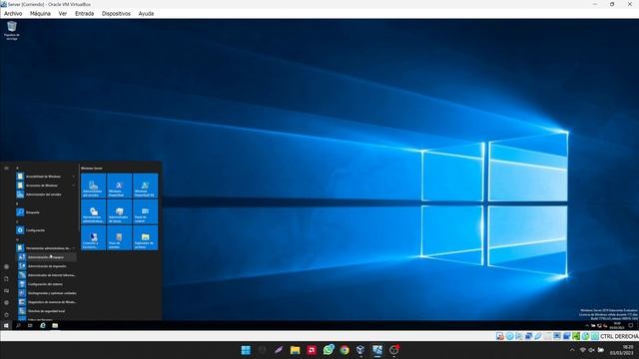The image size is (639, 359).
Task: Open Administración de equipos
Action: click(x=46, y=257)
